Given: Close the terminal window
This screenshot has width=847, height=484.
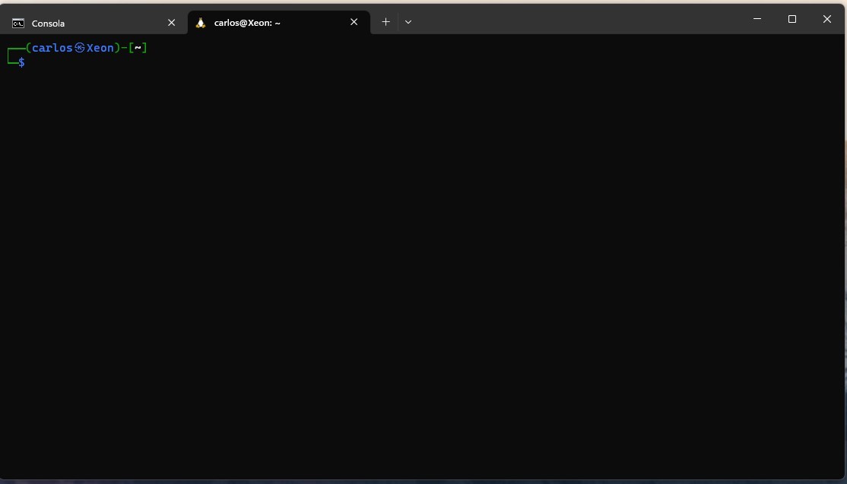Looking at the screenshot, I should pos(827,19).
